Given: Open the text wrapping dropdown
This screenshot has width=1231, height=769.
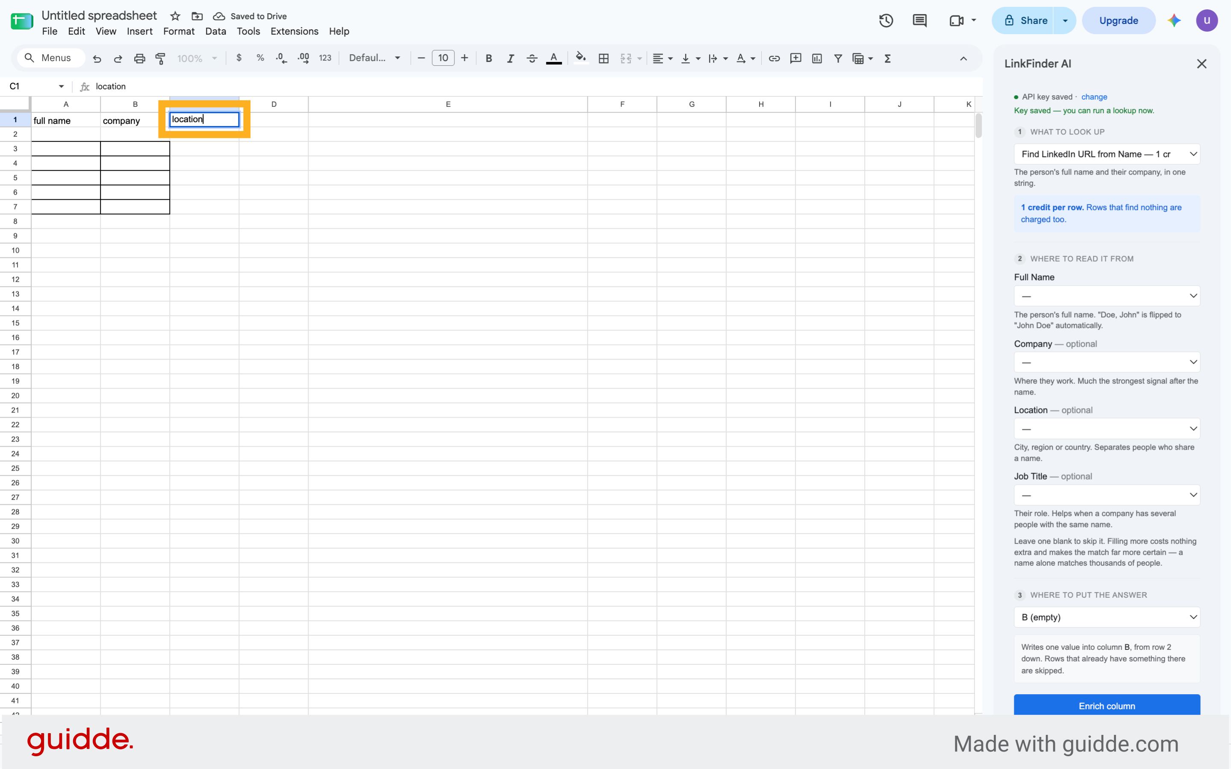Looking at the screenshot, I should tap(719, 58).
